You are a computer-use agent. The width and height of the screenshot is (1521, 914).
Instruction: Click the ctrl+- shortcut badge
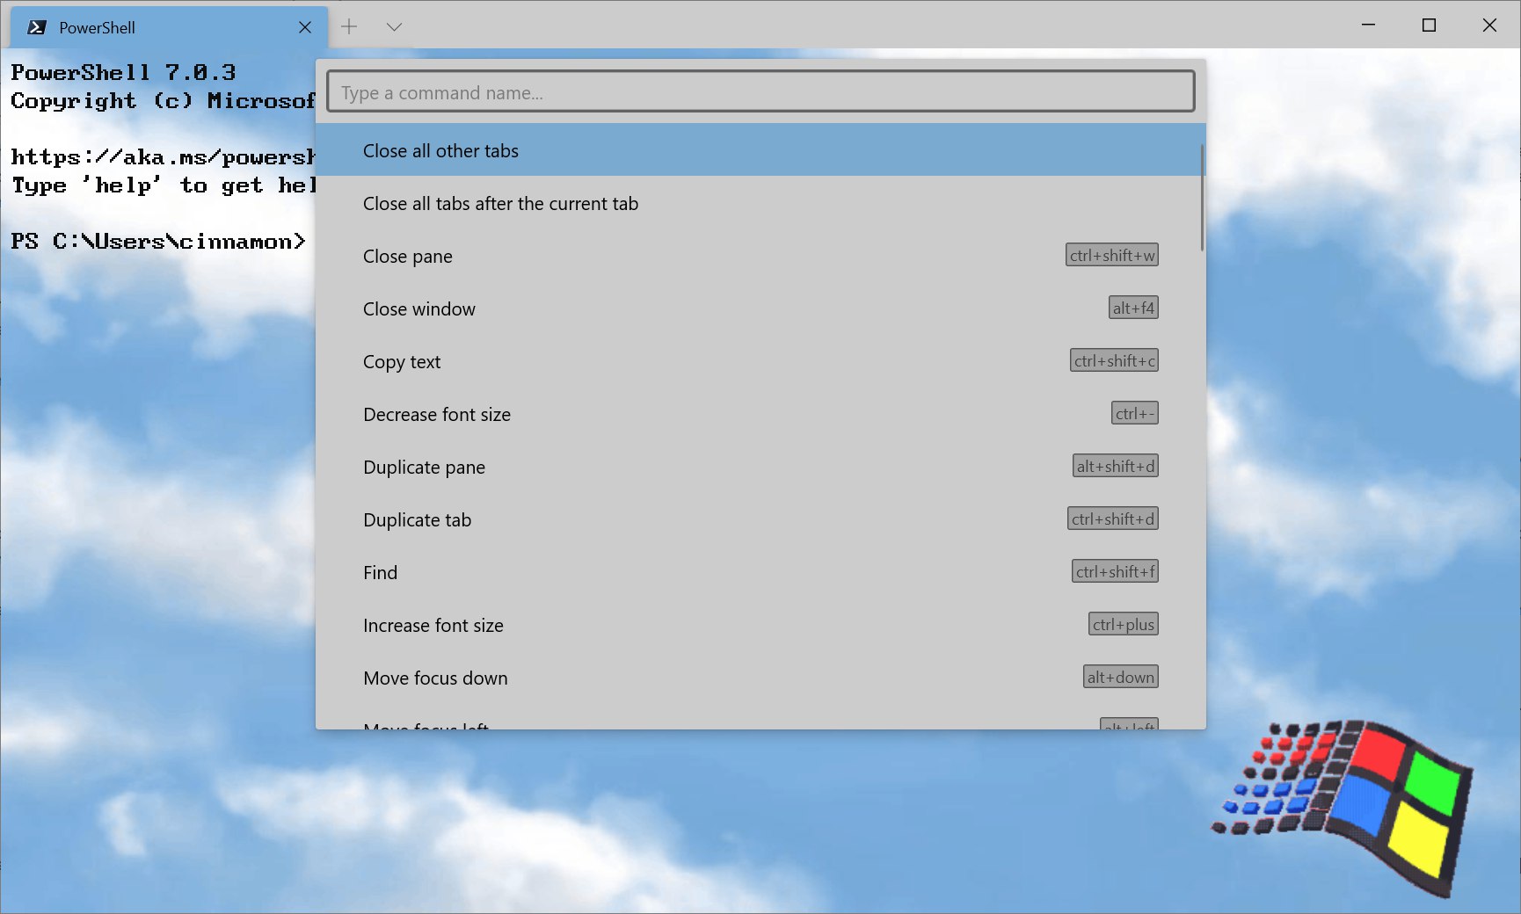click(x=1135, y=413)
